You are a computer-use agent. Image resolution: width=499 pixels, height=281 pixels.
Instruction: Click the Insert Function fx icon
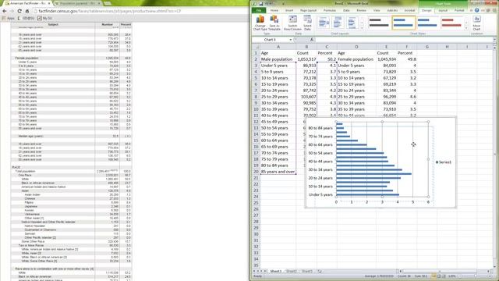[312, 40]
